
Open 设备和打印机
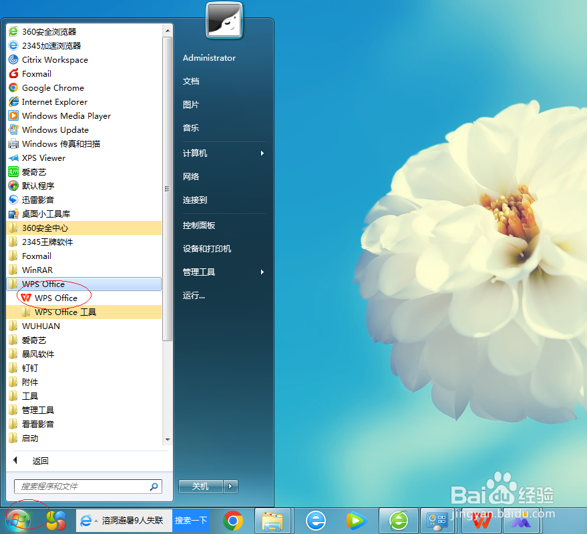click(x=206, y=249)
